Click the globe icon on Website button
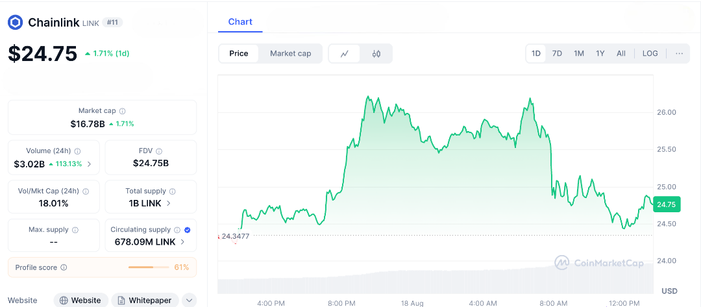 pyautogui.click(x=64, y=301)
